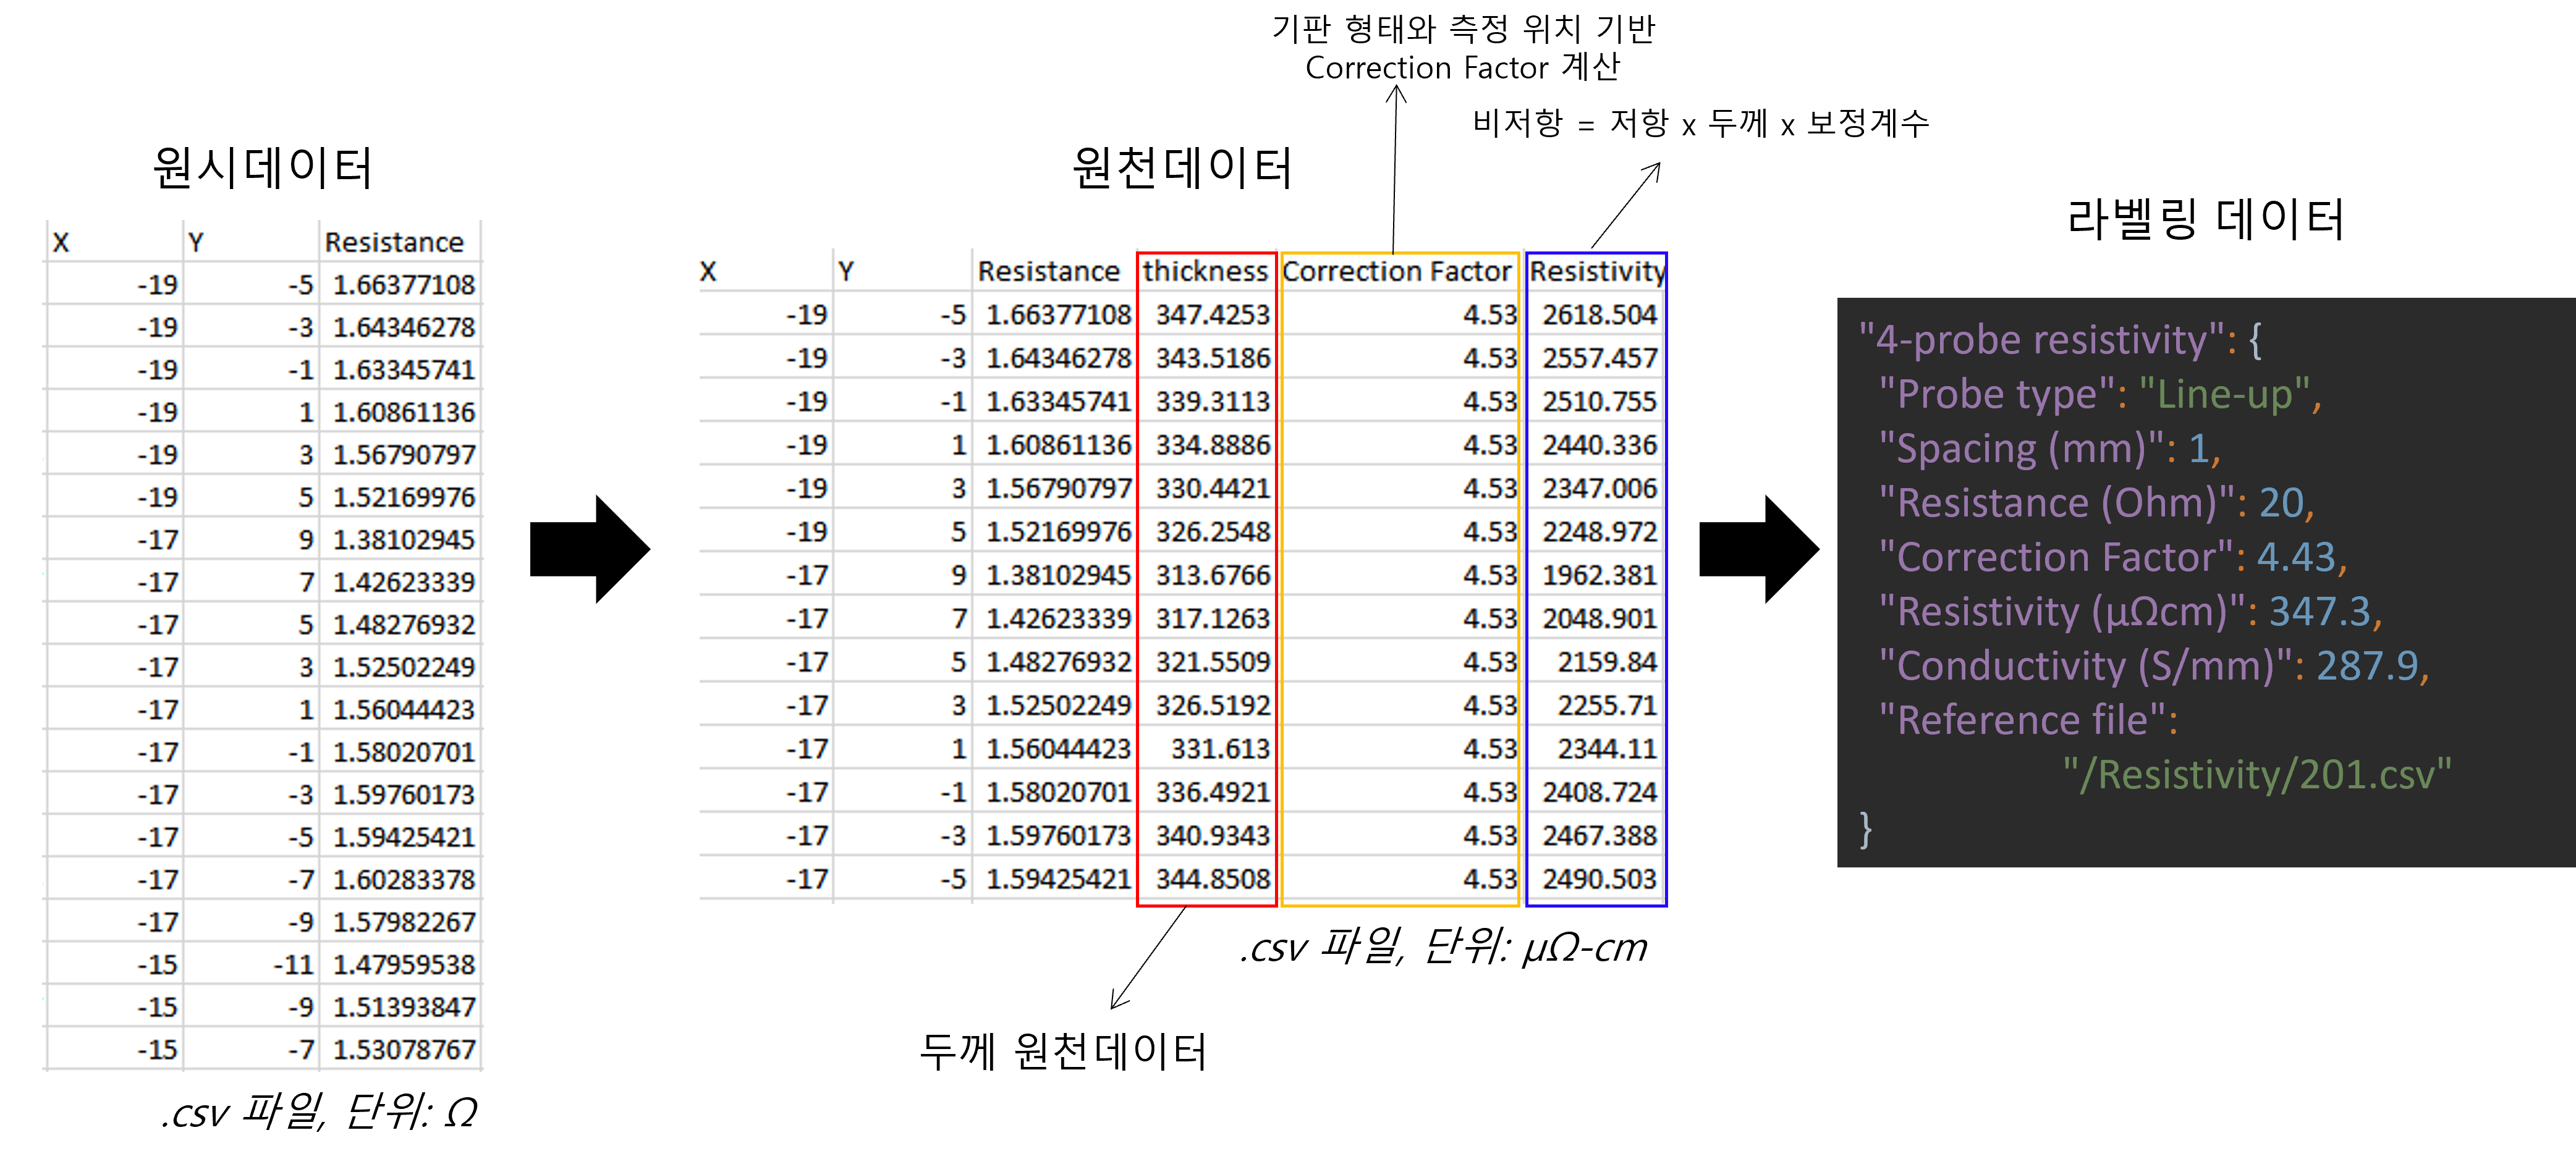Select resistivity cell 2618.504
Image resolution: width=2576 pixels, height=1159 pixels.
(x=1599, y=314)
